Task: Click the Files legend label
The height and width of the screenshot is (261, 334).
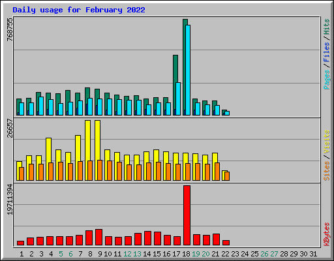Action: 327,52
